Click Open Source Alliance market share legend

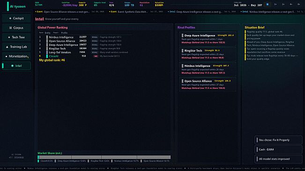(155, 161)
